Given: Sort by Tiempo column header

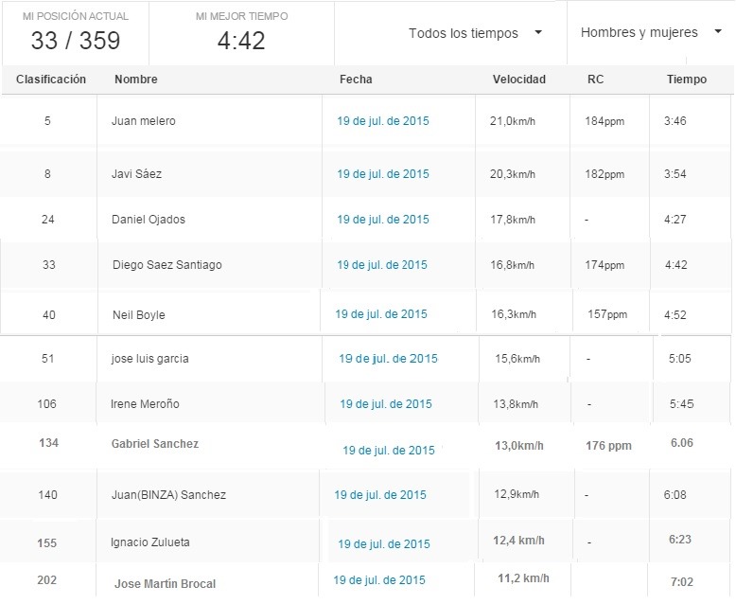Looking at the screenshot, I should pos(686,80).
